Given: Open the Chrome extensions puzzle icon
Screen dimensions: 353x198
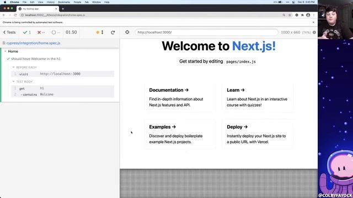Looking at the screenshot, I should pos(302,15).
